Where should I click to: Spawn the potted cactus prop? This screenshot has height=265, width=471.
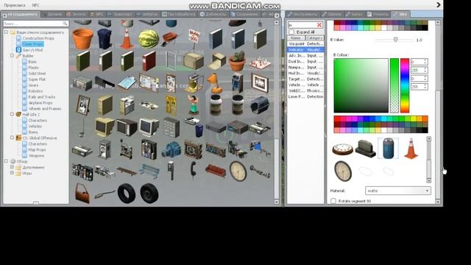point(237,60)
